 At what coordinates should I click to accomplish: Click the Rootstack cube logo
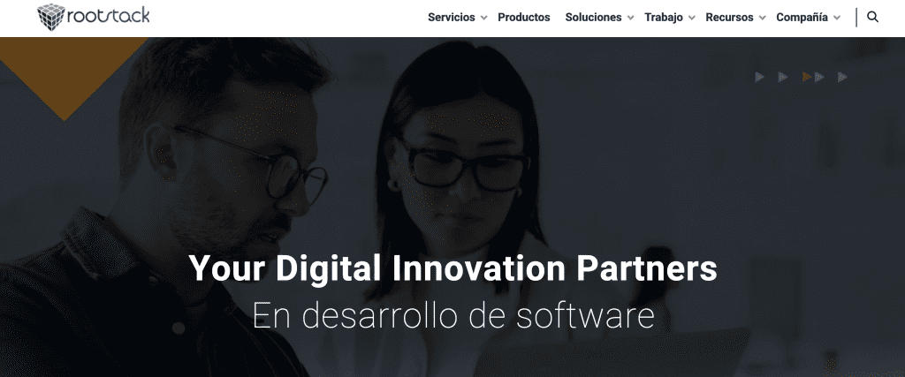click(51, 17)
